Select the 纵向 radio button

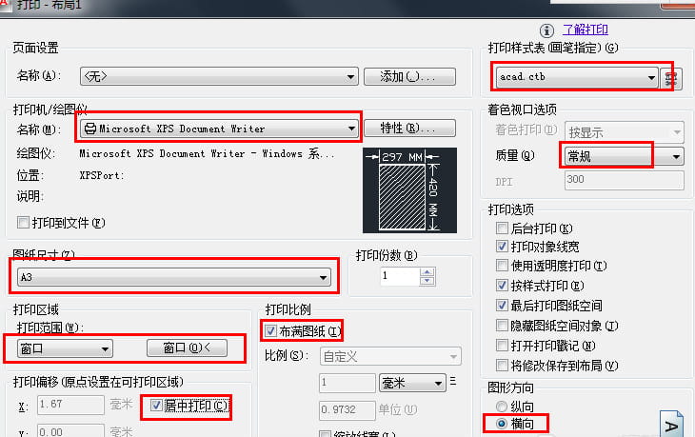coord(502,407)
